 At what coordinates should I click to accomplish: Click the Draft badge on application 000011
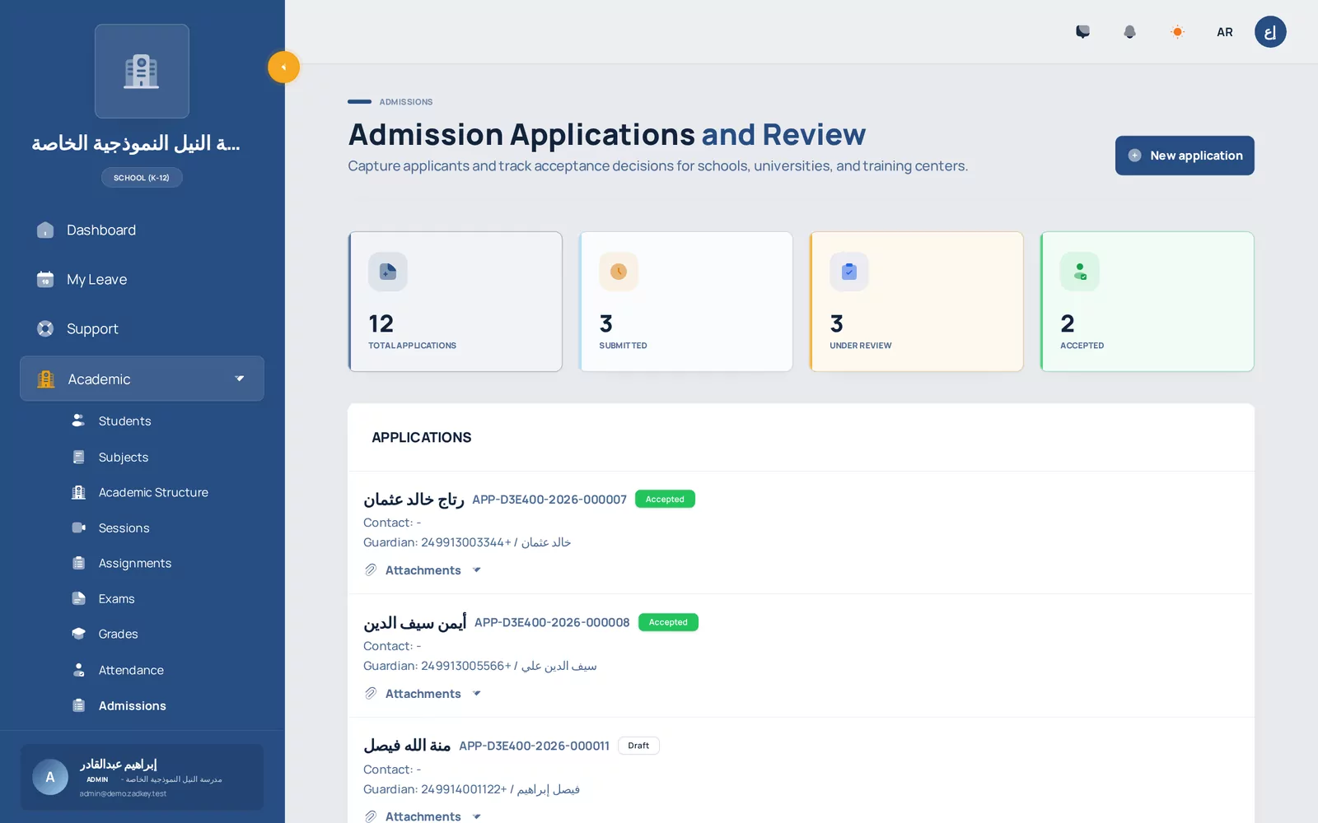[638, 746]
